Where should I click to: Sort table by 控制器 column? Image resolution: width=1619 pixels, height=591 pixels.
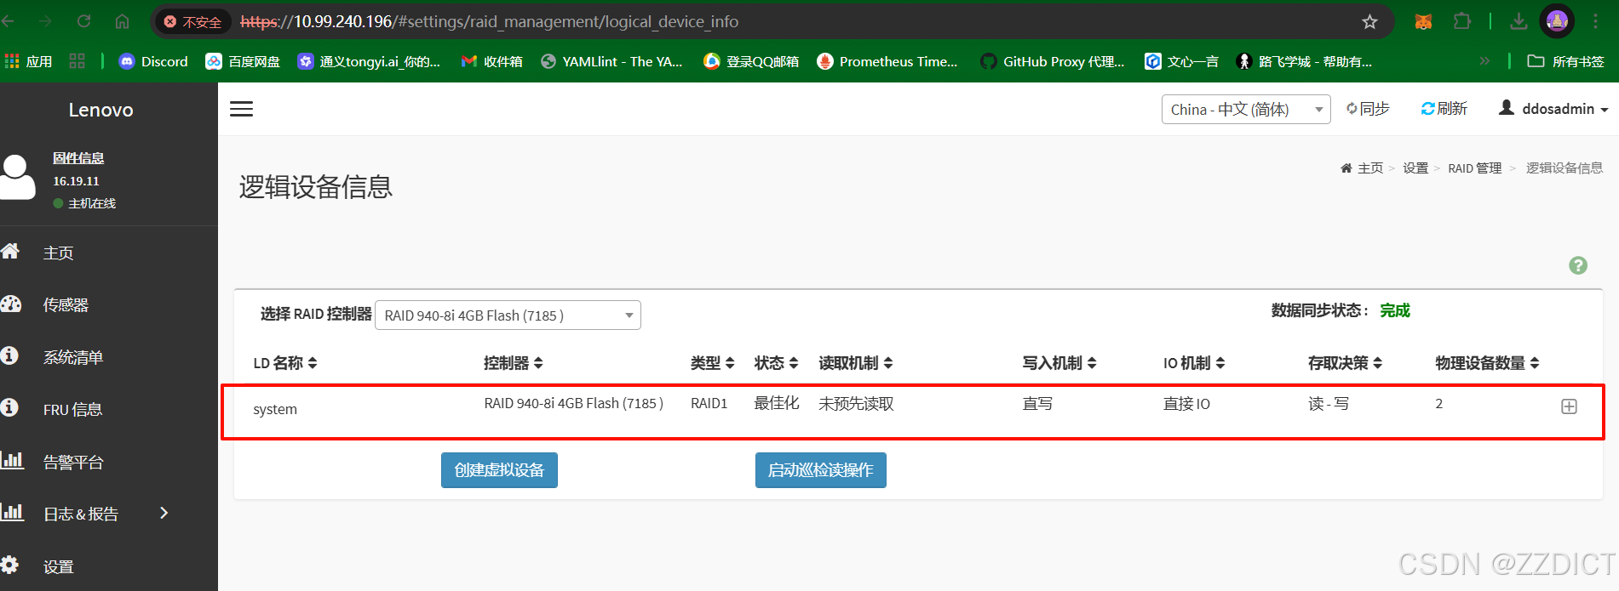(514, 363)
